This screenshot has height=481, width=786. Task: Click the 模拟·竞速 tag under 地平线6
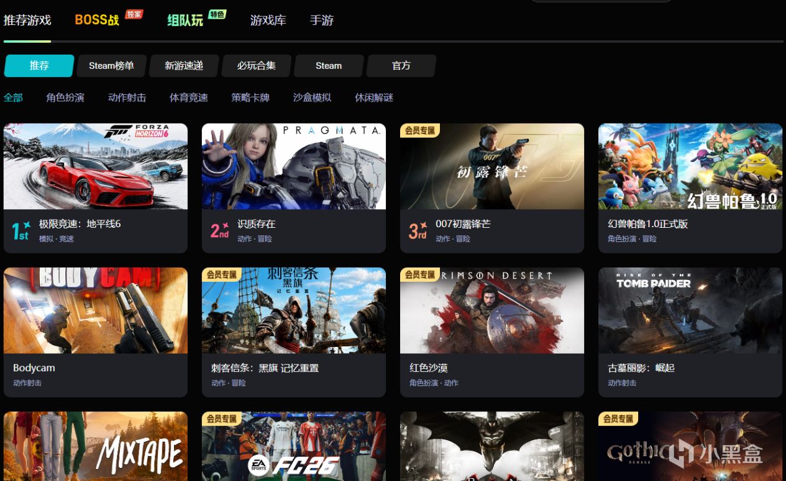tap(57, 239)
